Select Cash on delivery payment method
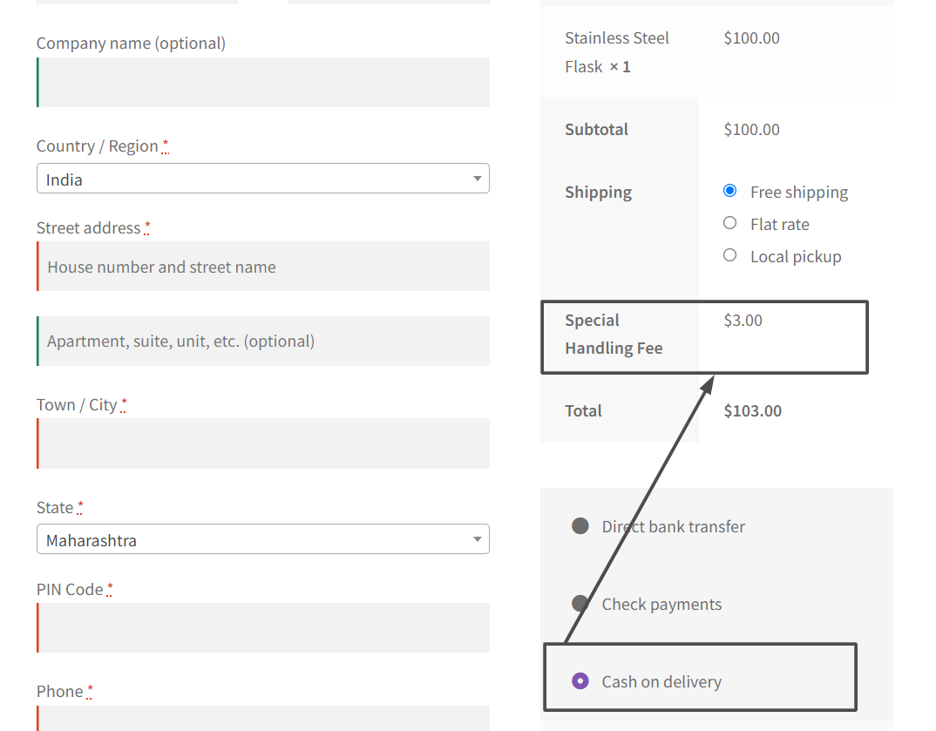936x731 pixels. click(580, 681)
